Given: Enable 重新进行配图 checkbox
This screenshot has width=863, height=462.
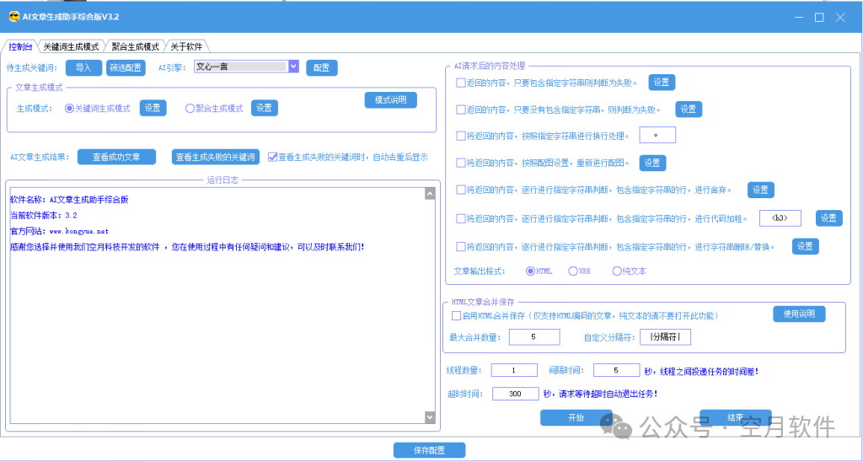Looking at the screenshot, I should click(461, 163).
